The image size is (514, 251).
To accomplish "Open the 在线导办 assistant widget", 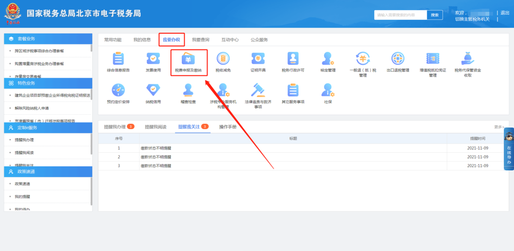I will (x=509, y=149).
